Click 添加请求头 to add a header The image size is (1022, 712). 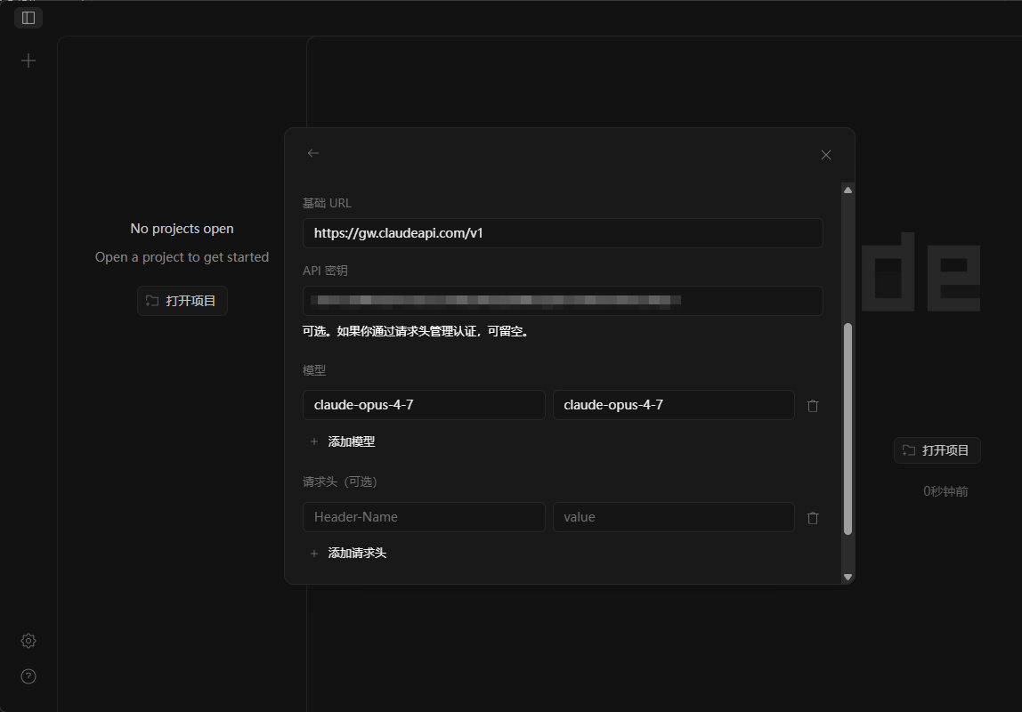[348, 553]
